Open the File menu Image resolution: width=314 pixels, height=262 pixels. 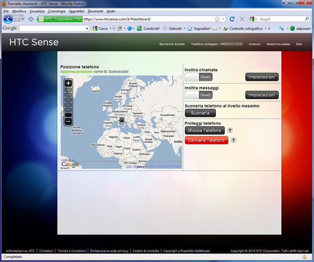pos(6,11)
